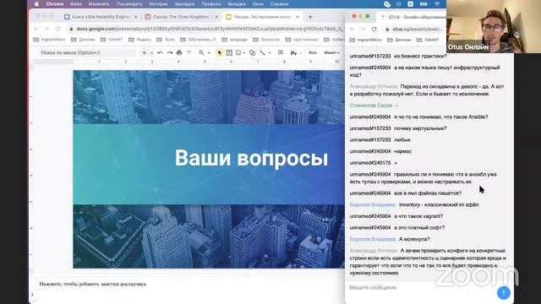Click the insert image icon
The width and height of the screenshot is (541, 304).
[x=238, y=52]
